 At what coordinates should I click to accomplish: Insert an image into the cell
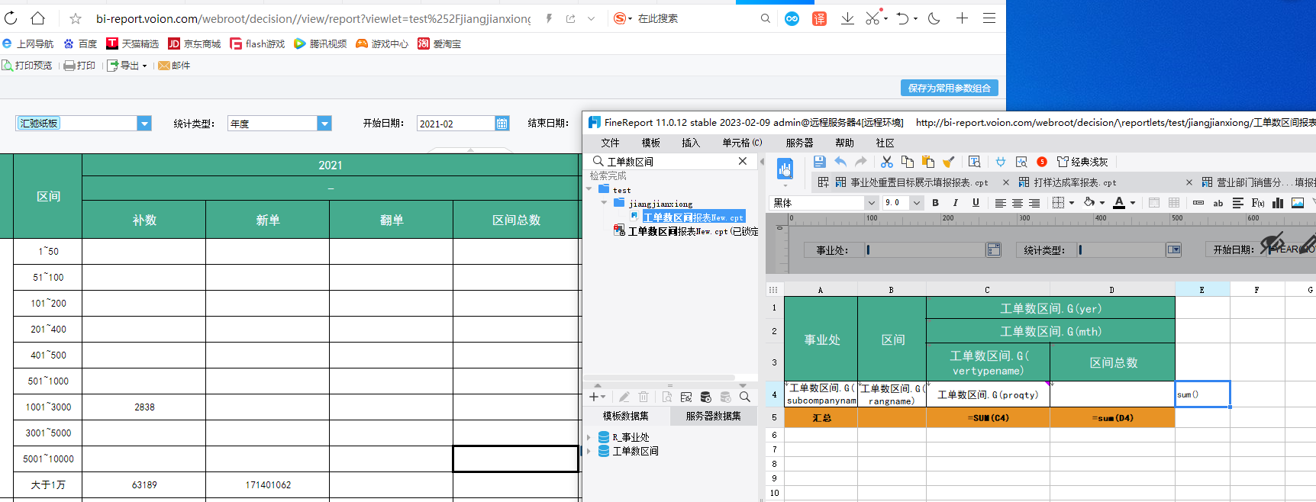pyautogui.click(x=1298, y=203)
